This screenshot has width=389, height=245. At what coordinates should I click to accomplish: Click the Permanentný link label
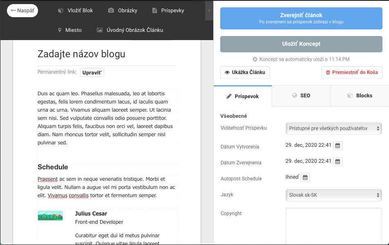pyautogui.click(x=57, y=72)
